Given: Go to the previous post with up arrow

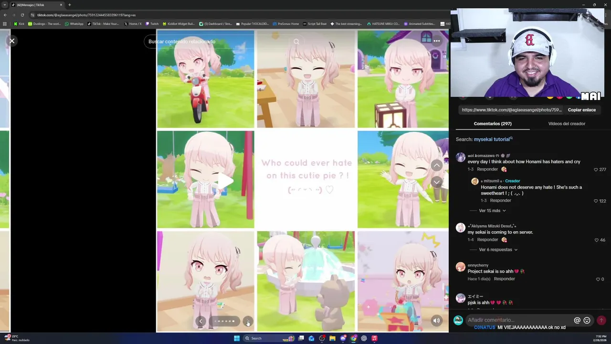Looking at the screenshot, I should [x=436, y=165].
